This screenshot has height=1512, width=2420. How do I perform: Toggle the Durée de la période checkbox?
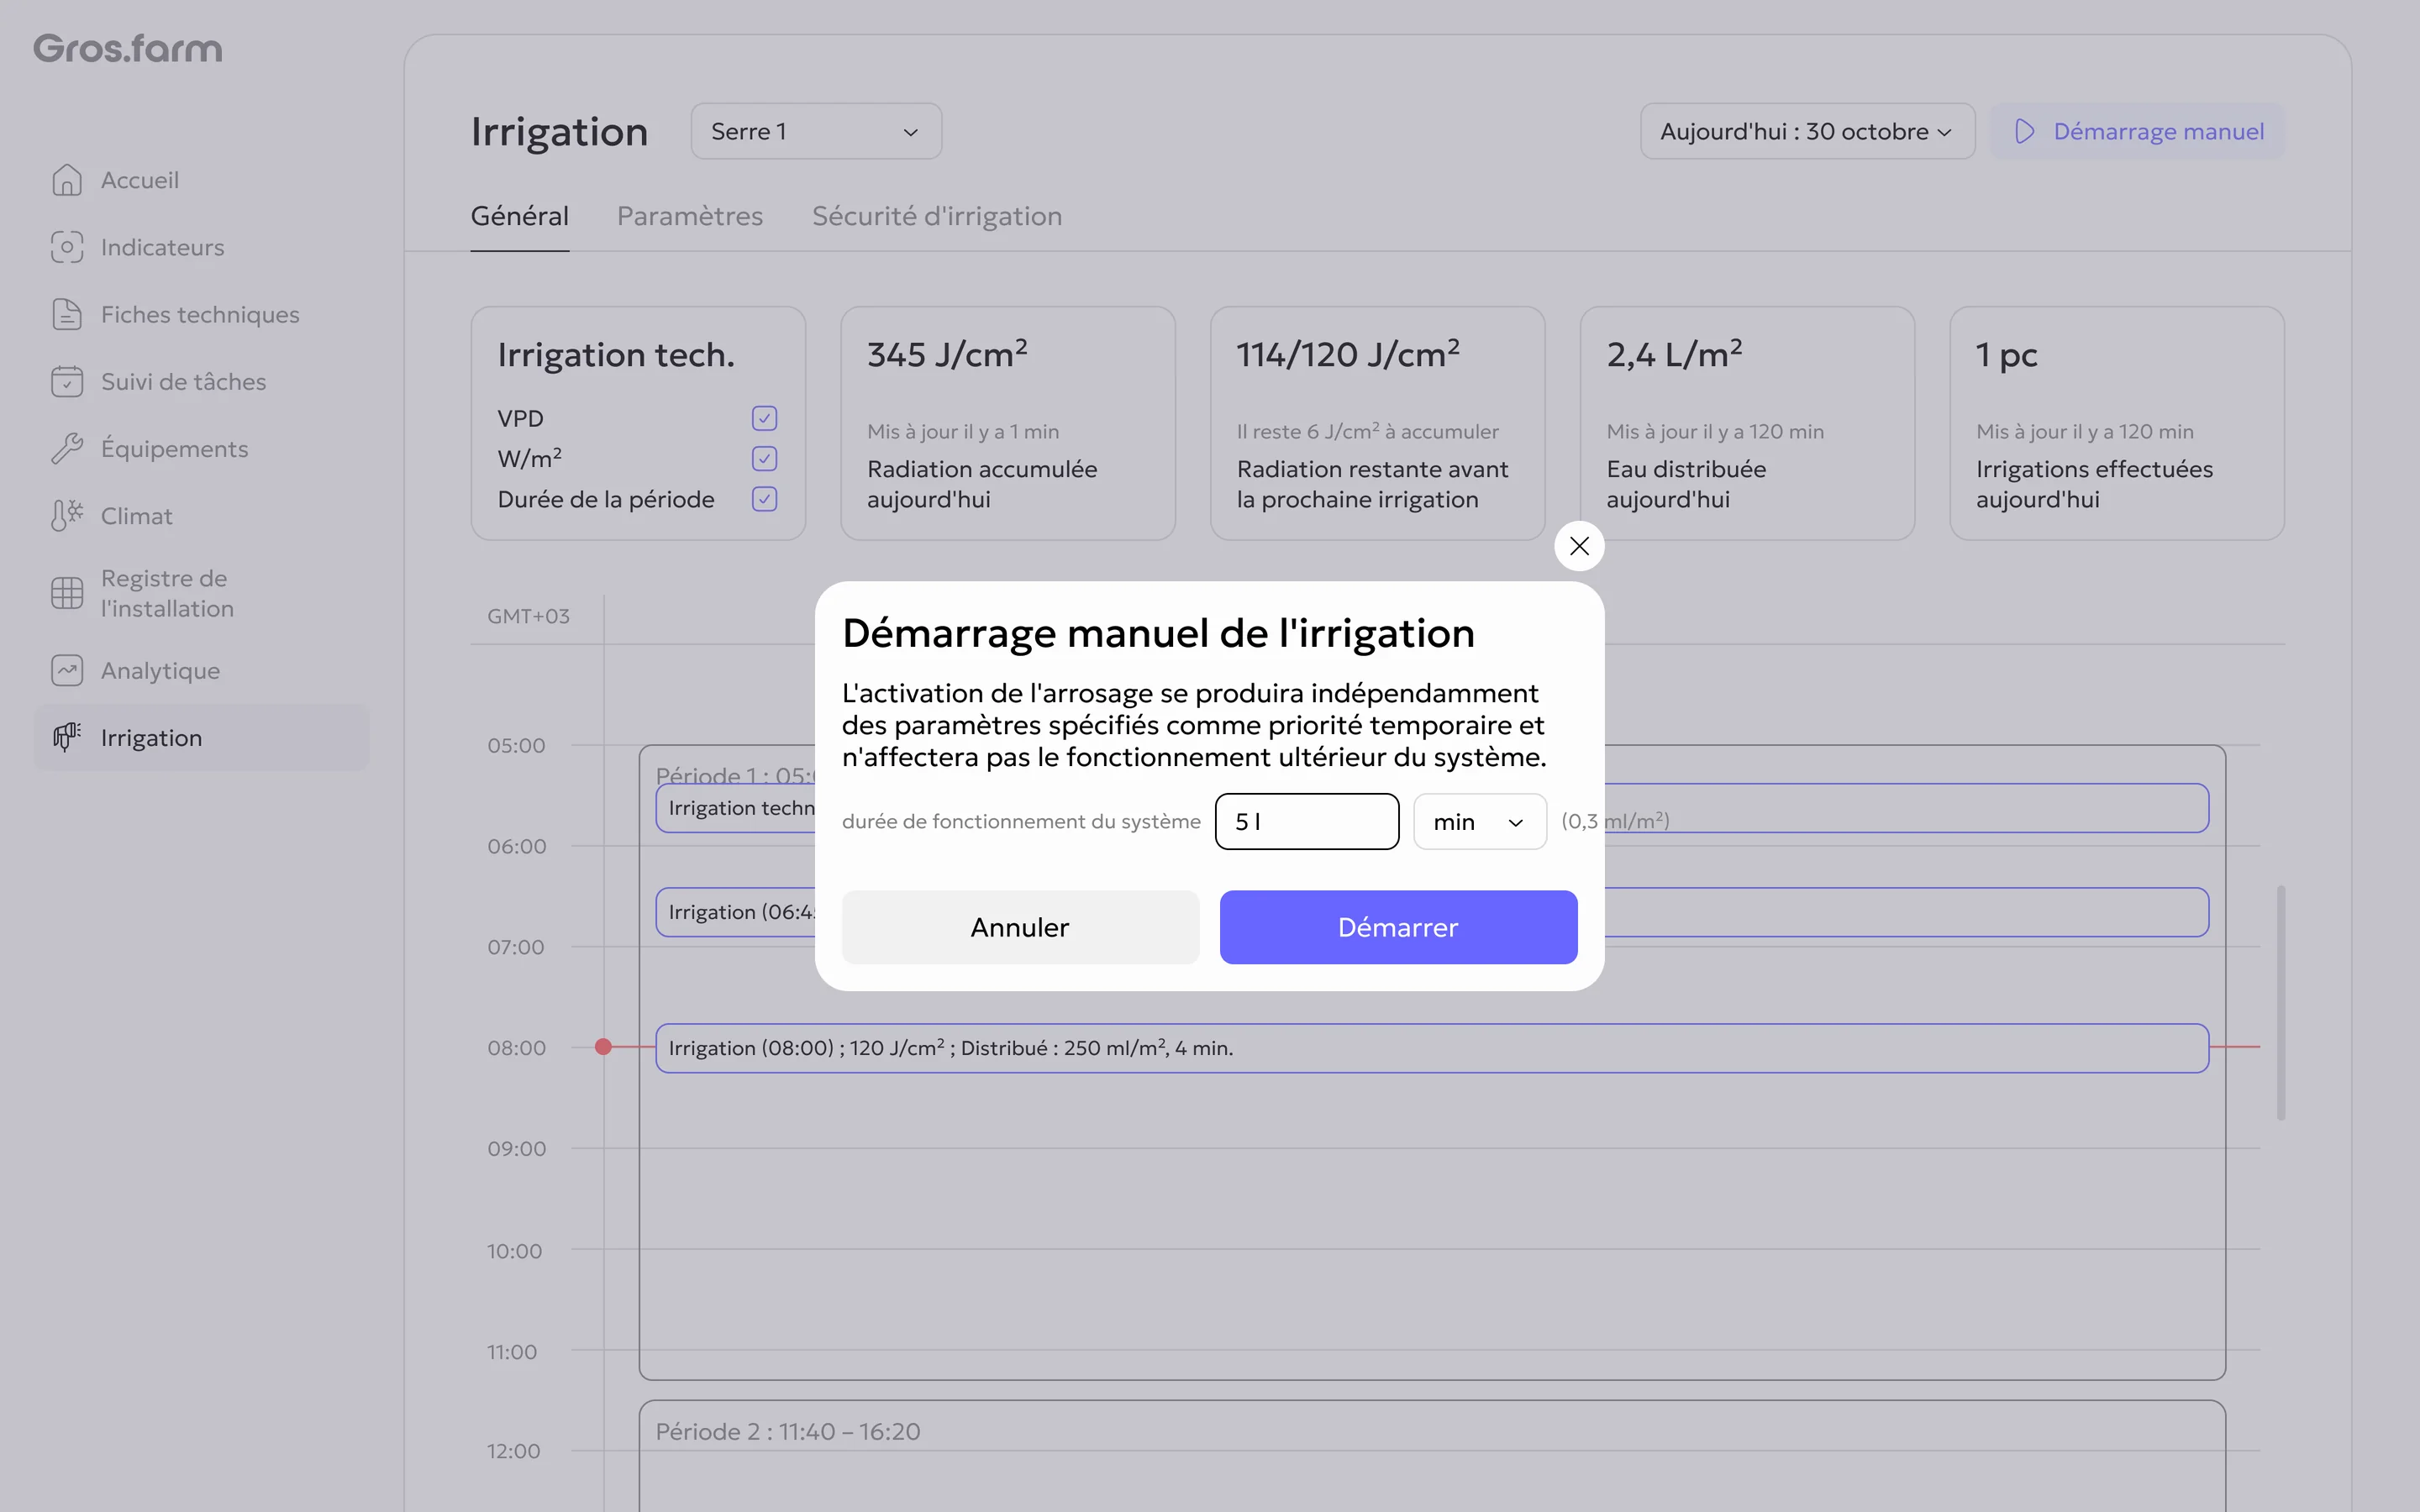point(764,499)
